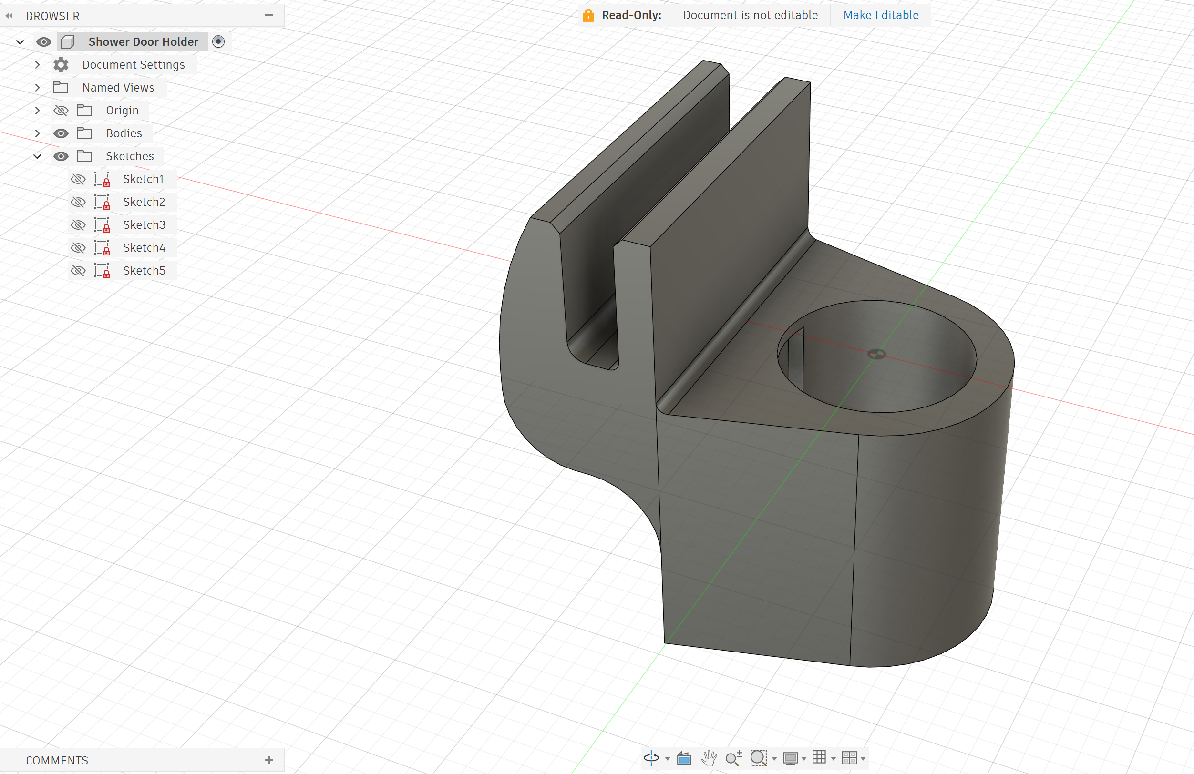The width and height of the screenshot is (1194, 774).
Task: Click the Sketch1 locked sketch icon
Action: point(103,179)
